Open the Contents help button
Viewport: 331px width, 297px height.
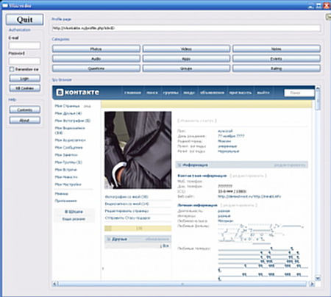pos(25,110)
